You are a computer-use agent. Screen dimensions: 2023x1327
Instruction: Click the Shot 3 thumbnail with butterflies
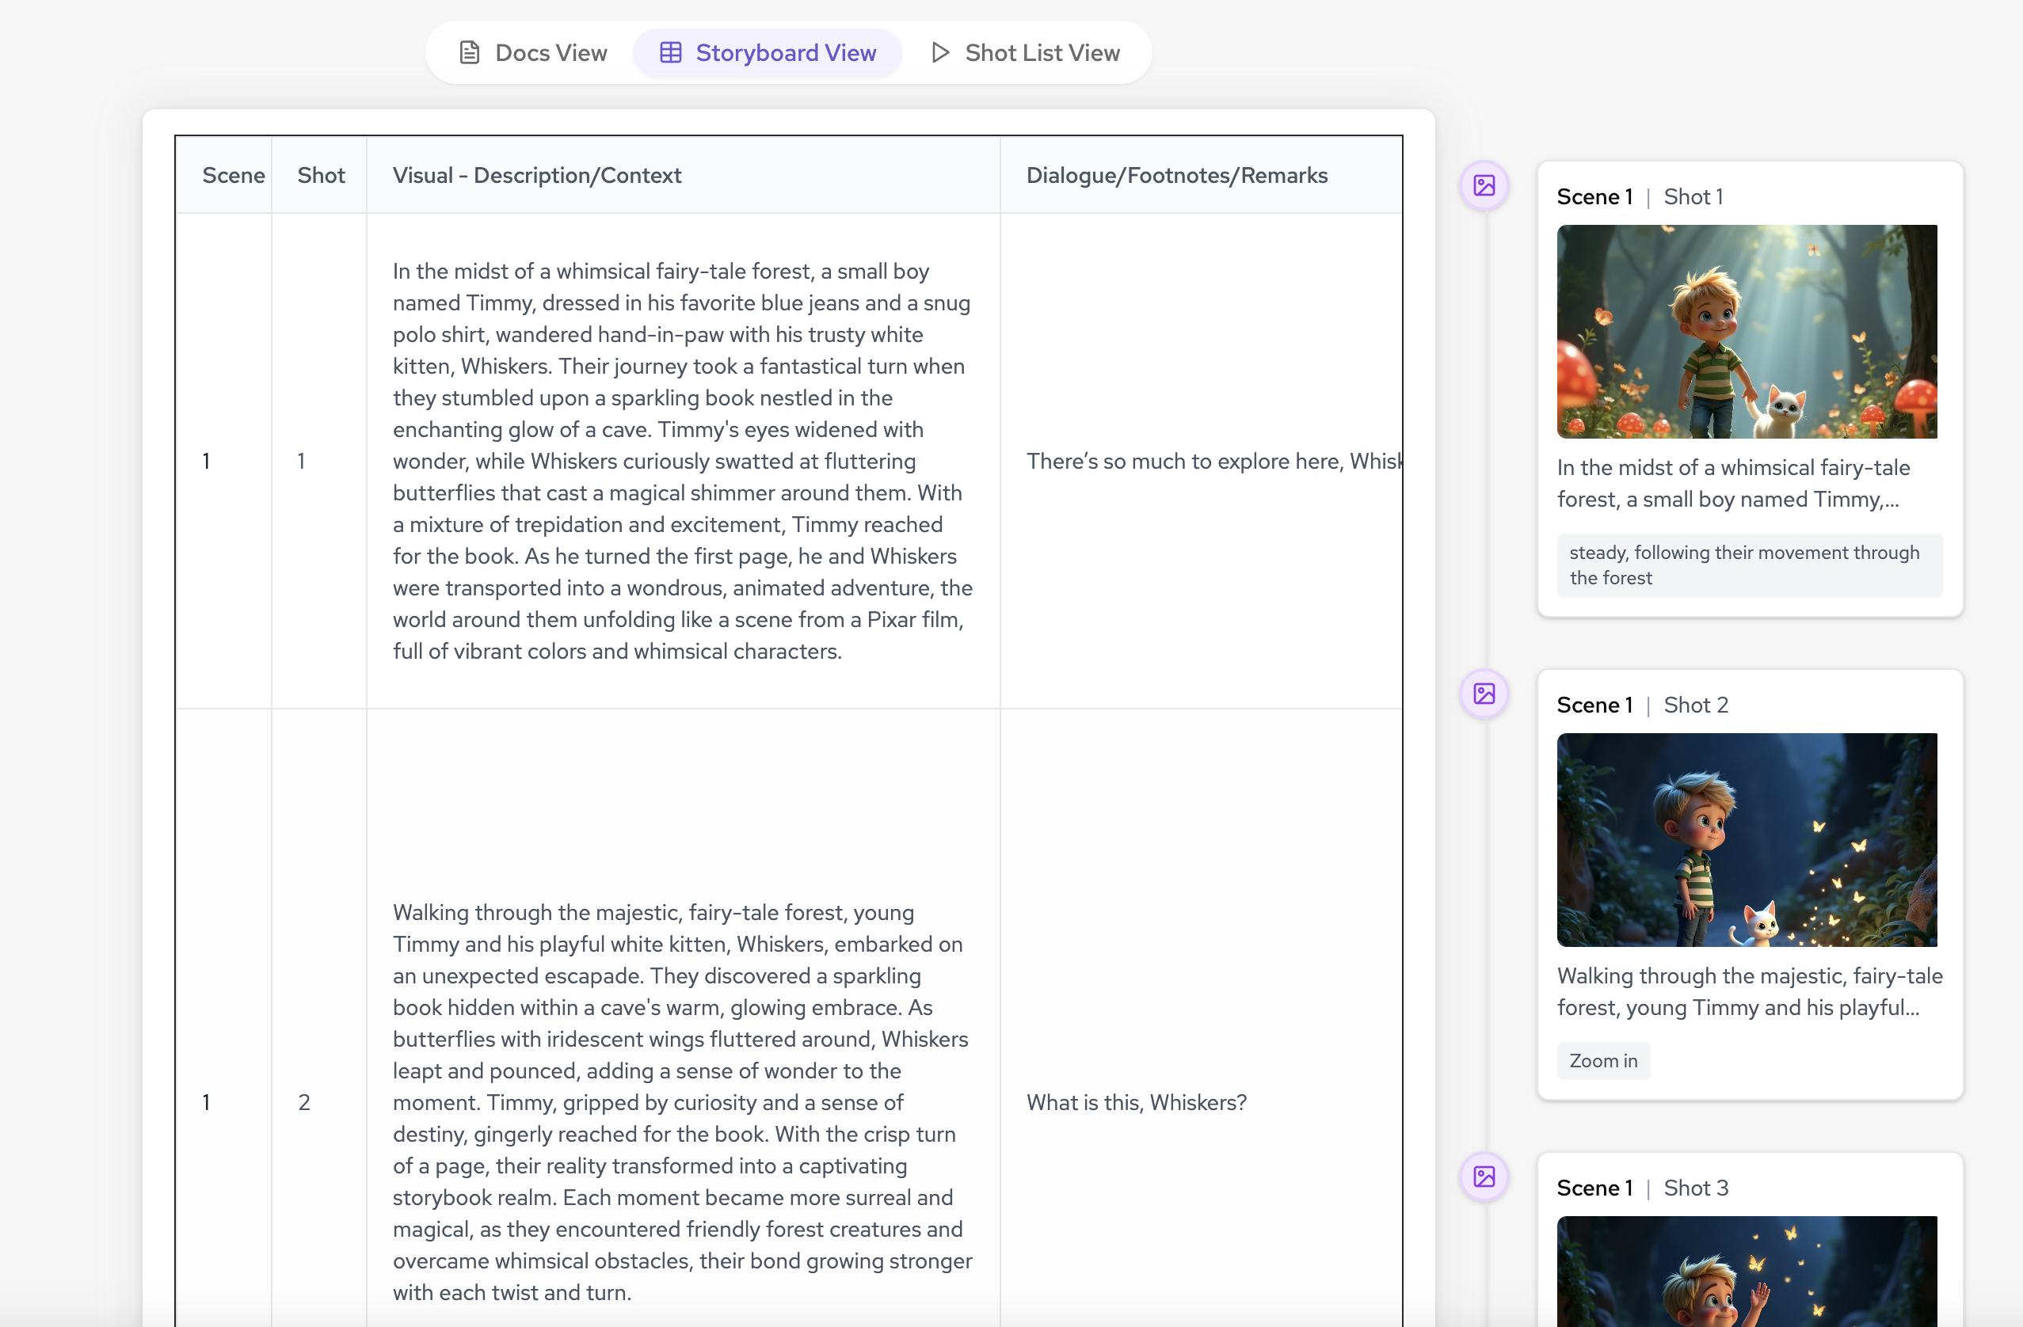tap(1746, 1271)
